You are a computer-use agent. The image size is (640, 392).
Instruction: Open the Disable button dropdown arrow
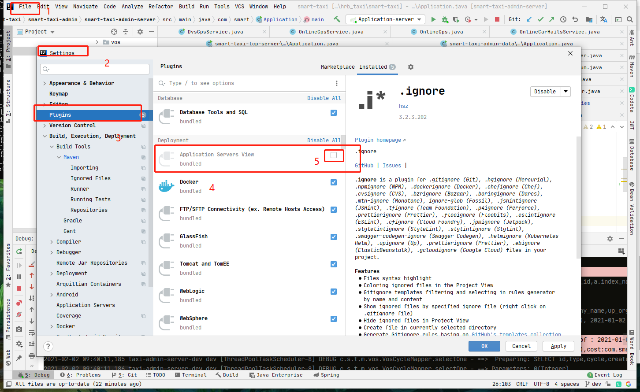(x=566, y=92)
